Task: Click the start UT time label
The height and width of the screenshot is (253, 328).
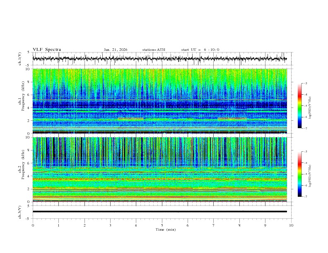Action: [200, 50]
